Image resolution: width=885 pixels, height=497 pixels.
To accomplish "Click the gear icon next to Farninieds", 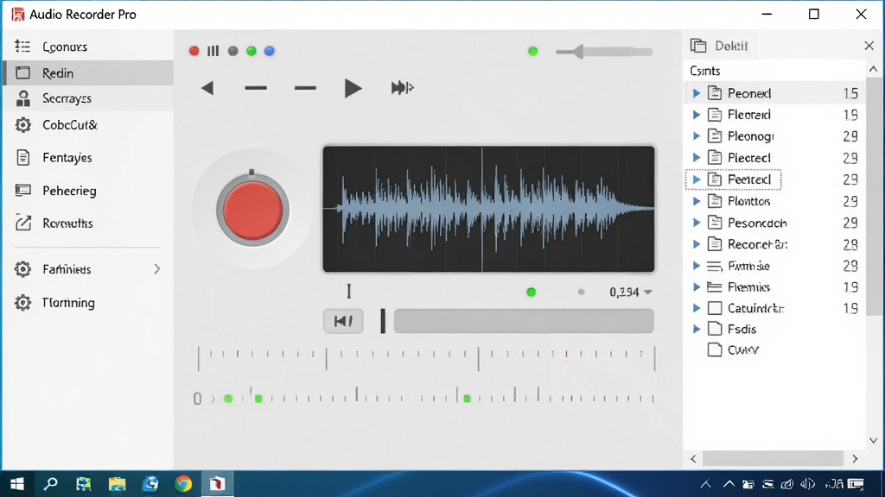I will click(x=23, y=269).
